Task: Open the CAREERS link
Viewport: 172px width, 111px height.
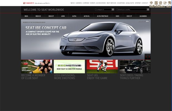Action: pos(79,3)
